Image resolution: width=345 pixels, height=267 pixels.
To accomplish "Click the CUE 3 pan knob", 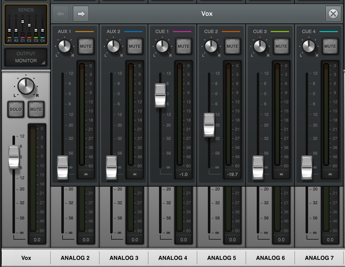I will tap(260, 46).
